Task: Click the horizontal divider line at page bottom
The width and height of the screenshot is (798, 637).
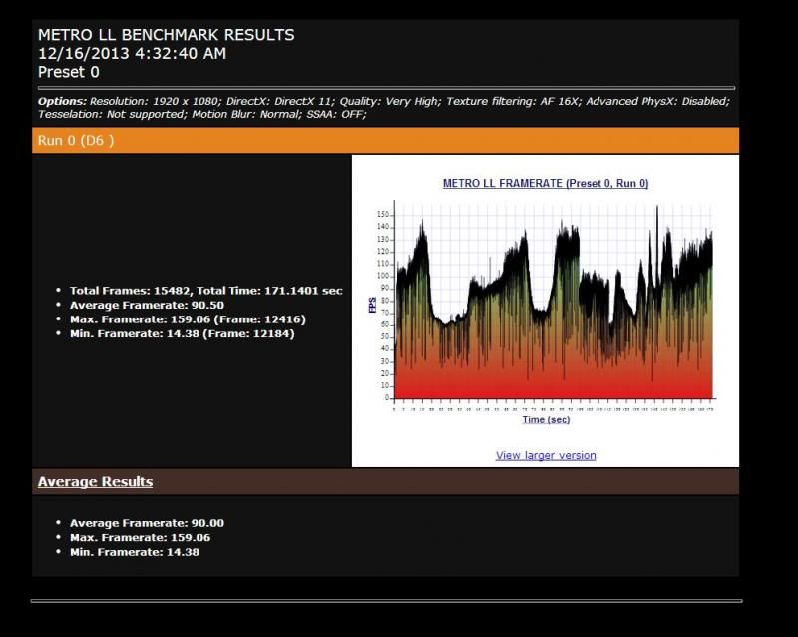Action: [x=386, y=601]
